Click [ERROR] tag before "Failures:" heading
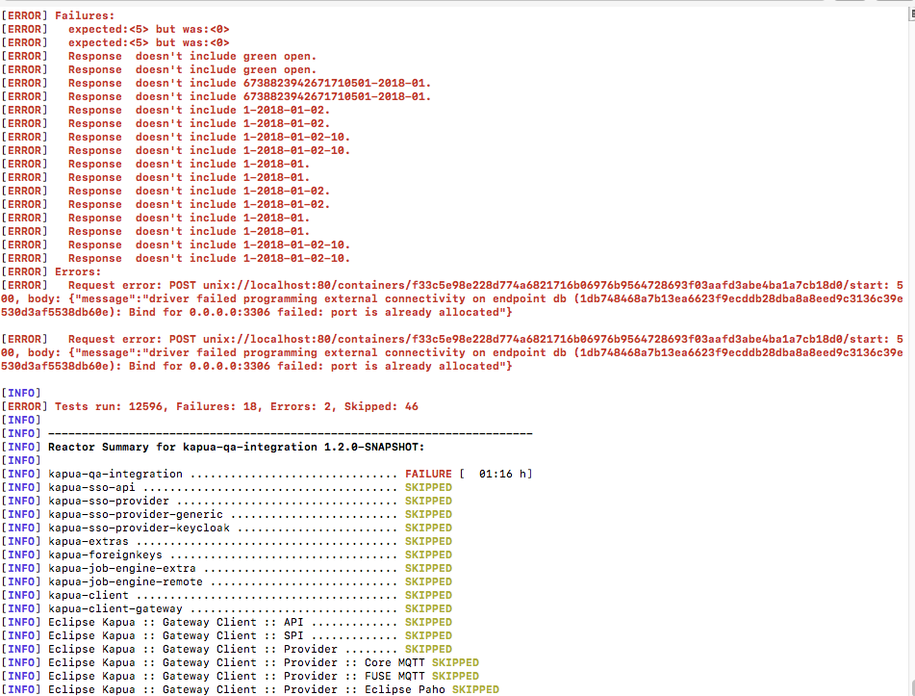The width and height of the screenshot is (915, 696). tap(24, 15)
